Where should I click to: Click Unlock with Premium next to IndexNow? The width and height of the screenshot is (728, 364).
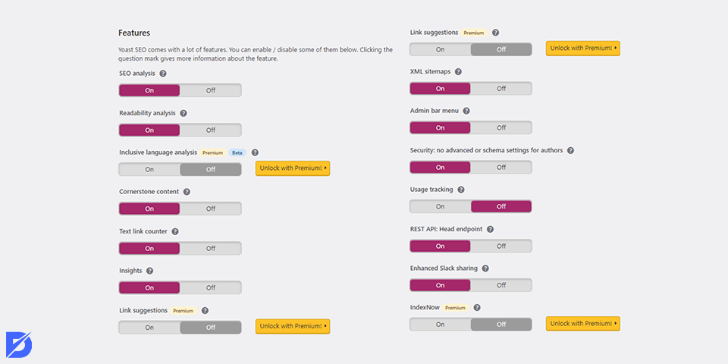click(x=582, y=323)
